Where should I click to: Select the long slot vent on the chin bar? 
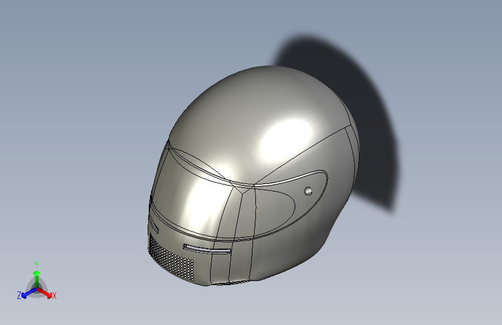[x=207, y=249]
